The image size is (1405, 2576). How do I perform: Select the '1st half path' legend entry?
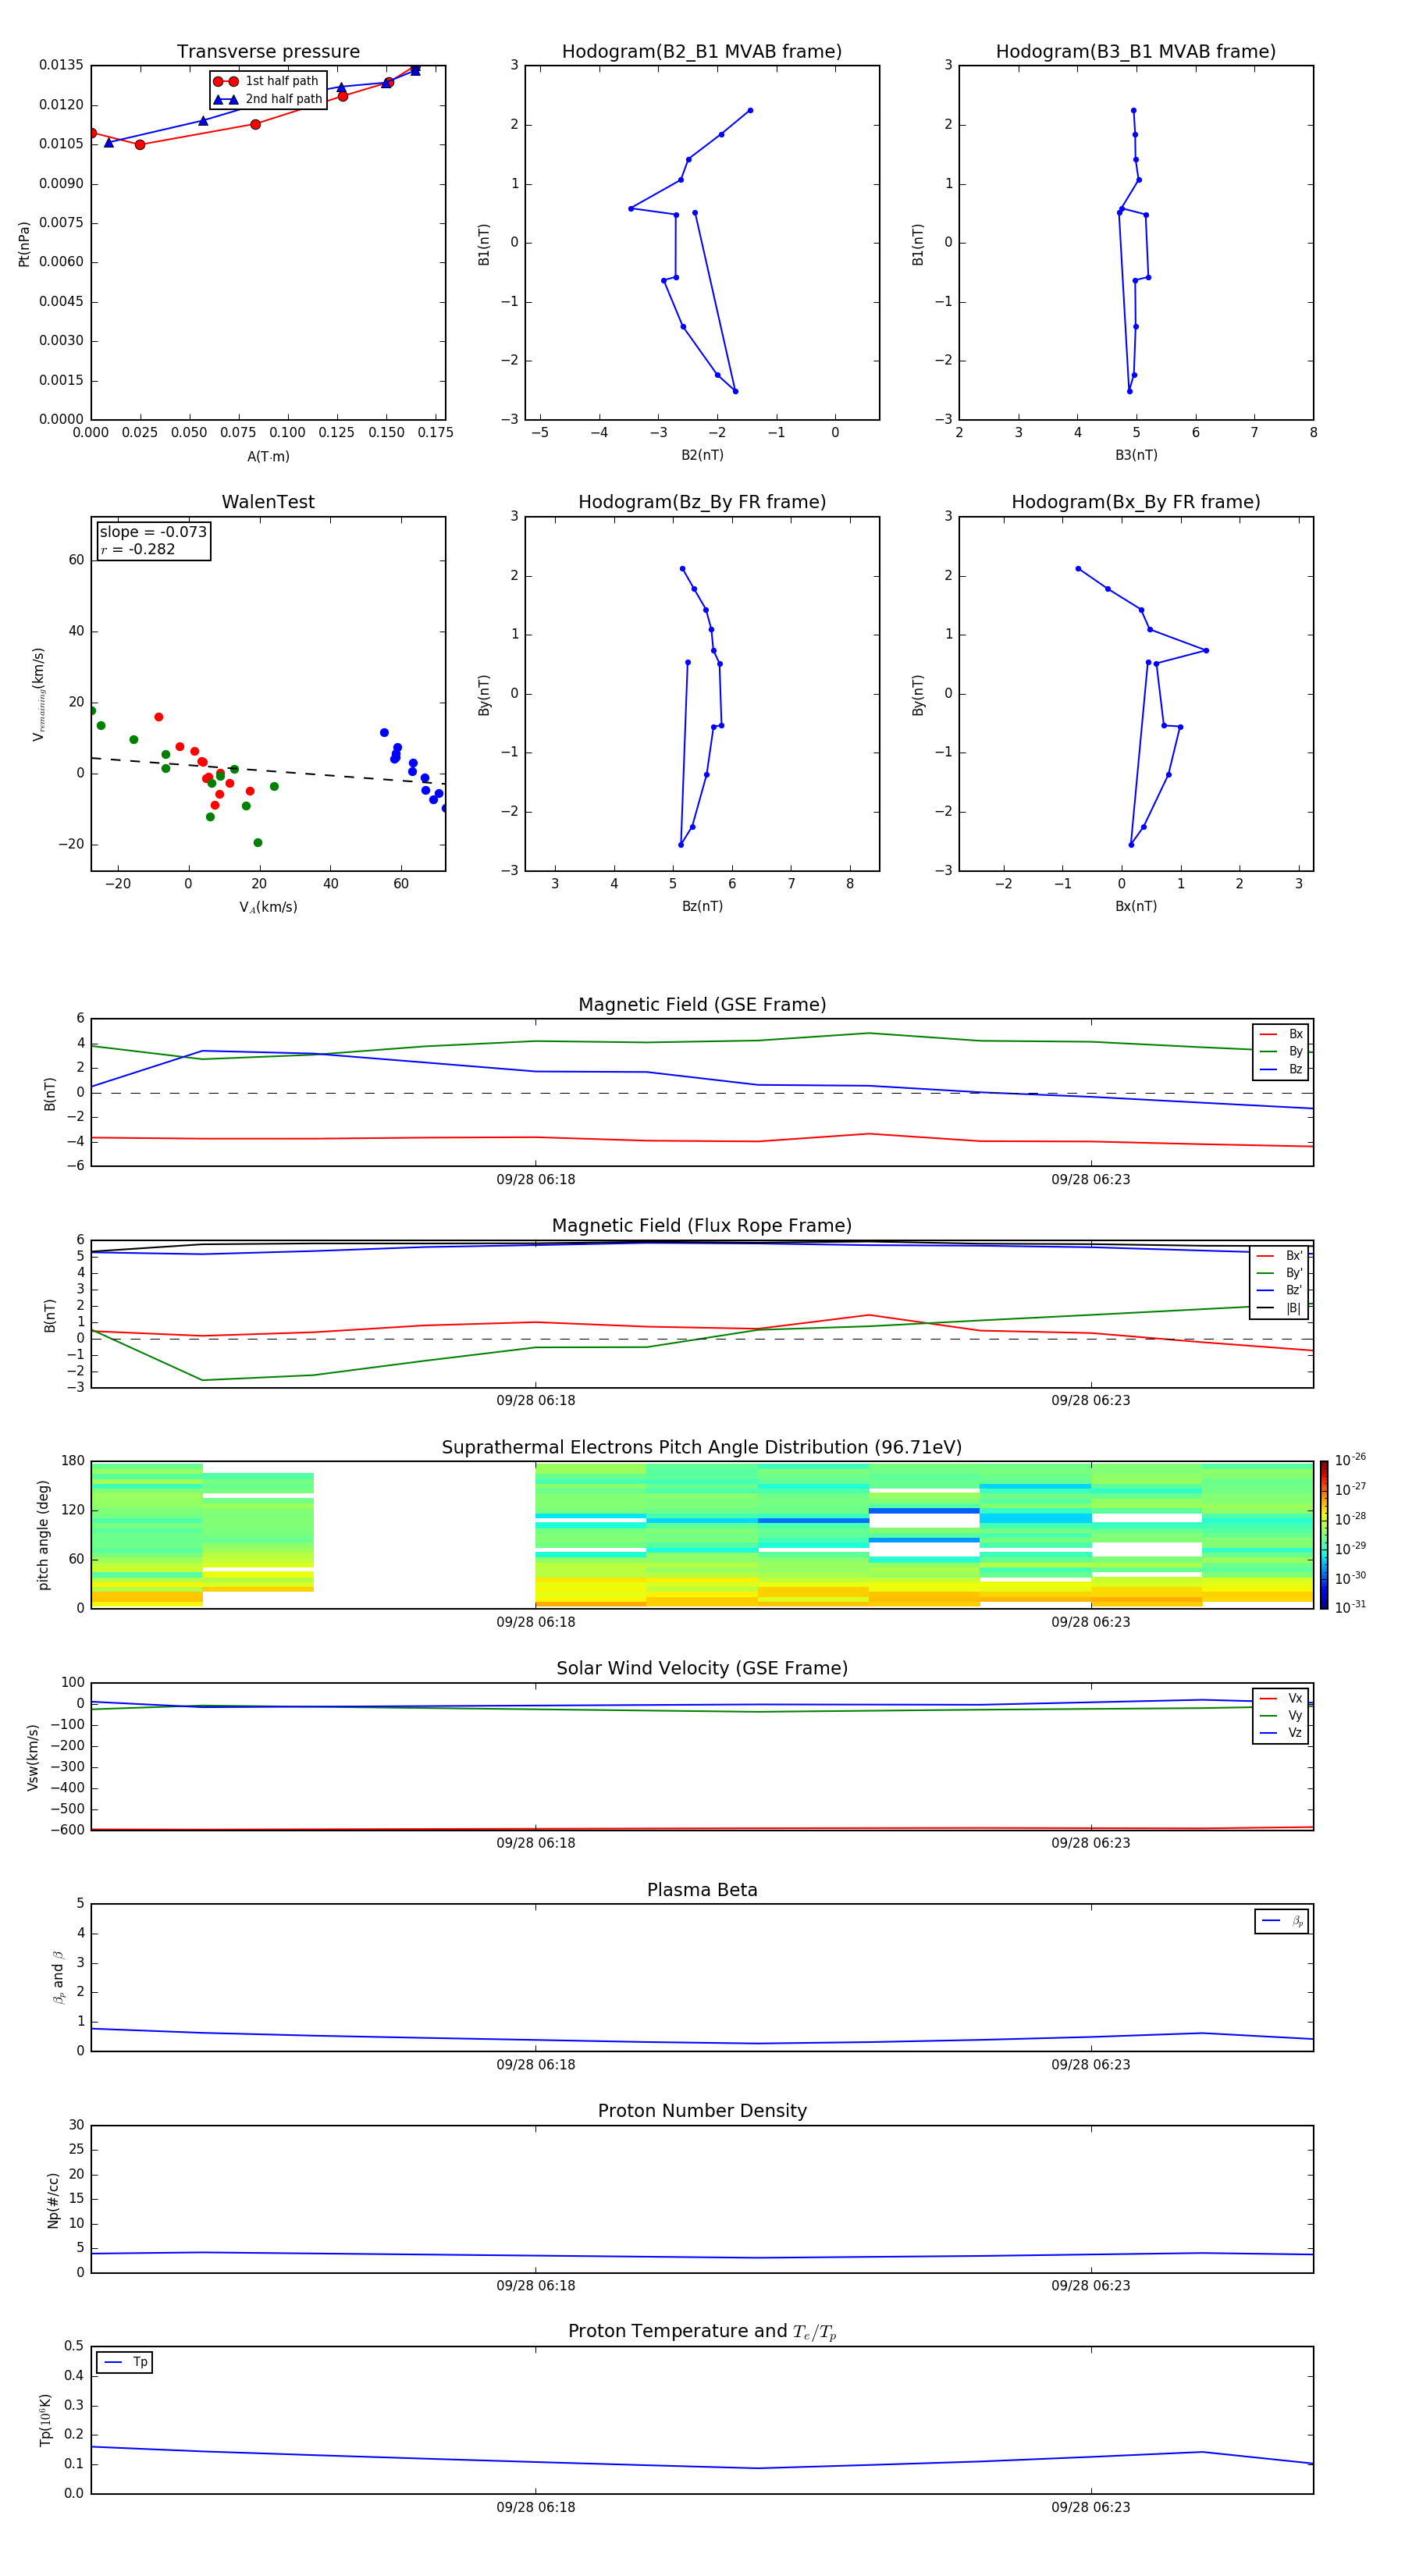pos(266,81)
